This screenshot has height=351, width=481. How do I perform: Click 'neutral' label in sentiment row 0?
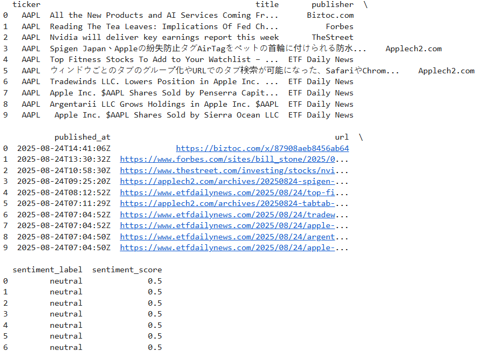coord(66,281)
